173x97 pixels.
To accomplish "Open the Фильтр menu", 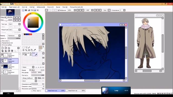I will click(x=51, y=7).
